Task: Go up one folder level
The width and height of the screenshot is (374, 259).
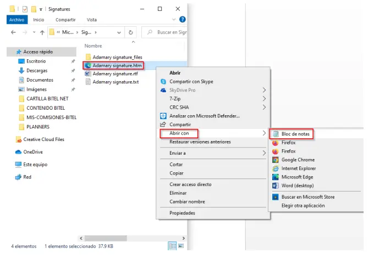Action: [x=42, y=32]
